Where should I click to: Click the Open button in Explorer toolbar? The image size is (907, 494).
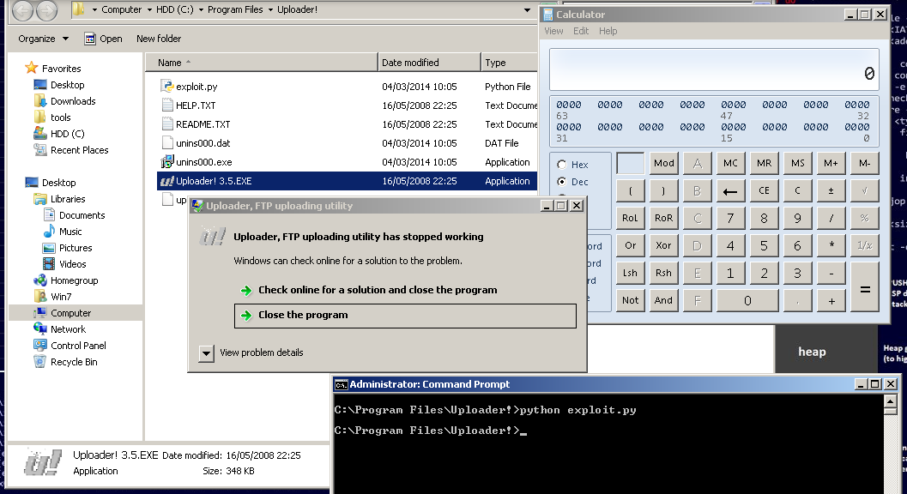[103, 39]
